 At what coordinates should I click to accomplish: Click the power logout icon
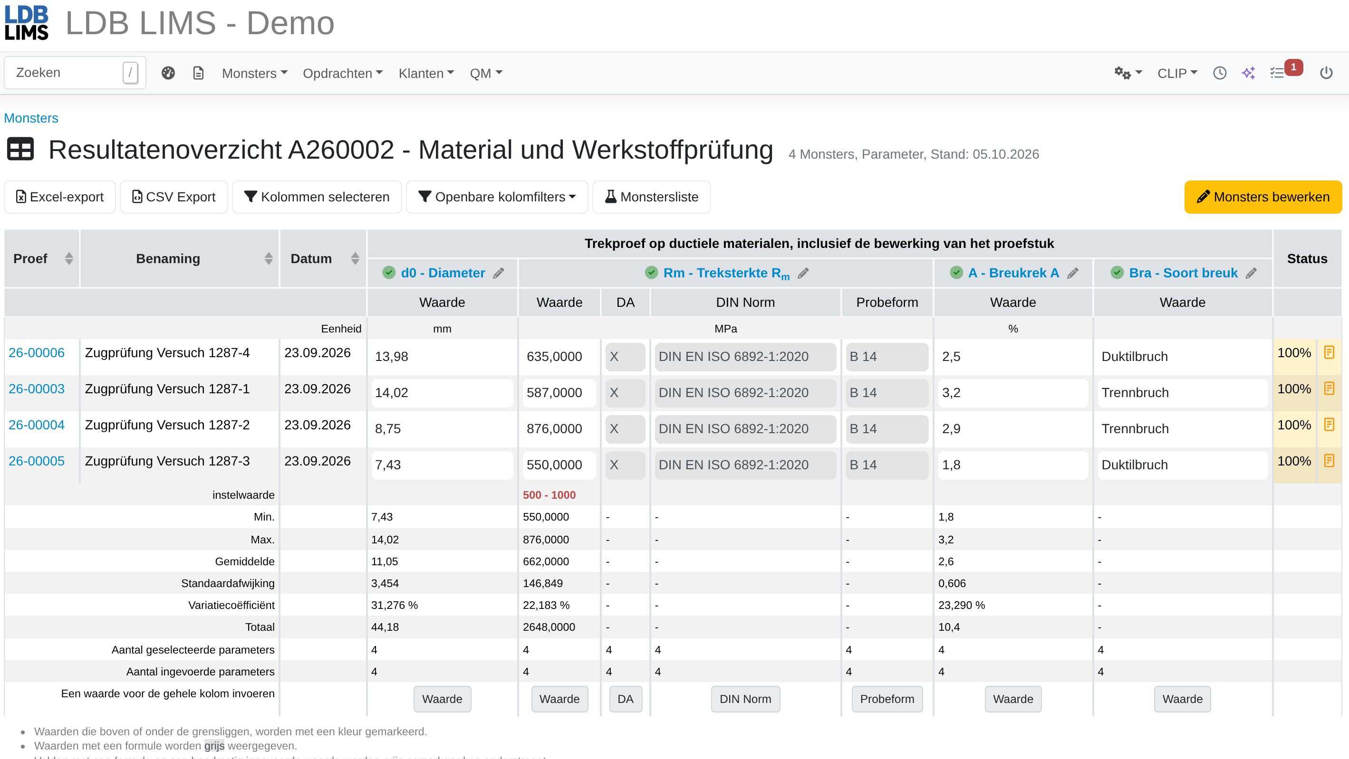pos(1326,73)
